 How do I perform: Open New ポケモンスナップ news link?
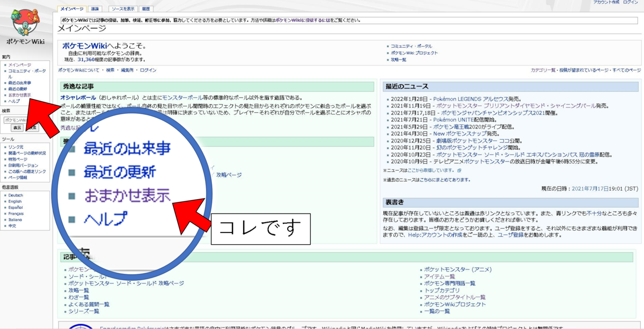(x=459, y=134)
